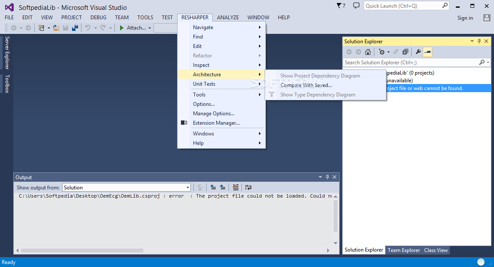Click the search magnifier in Solution Explorer
The height and width of the screenshot is (267, 494).
pos(482,62)
